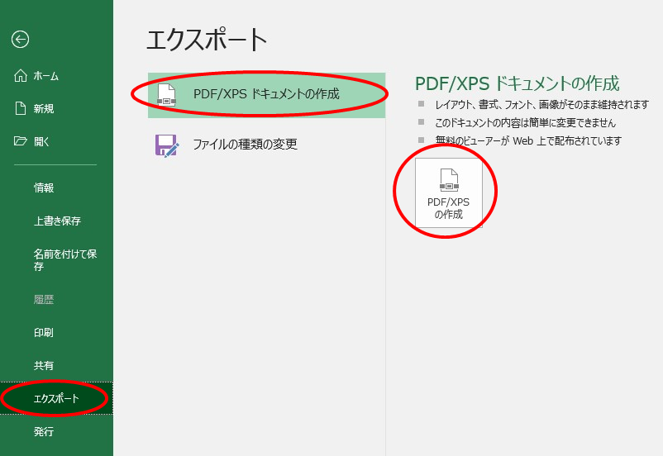Click the PDF/XPS document icon in export list
663x456 pixels.
pos(166,95)
